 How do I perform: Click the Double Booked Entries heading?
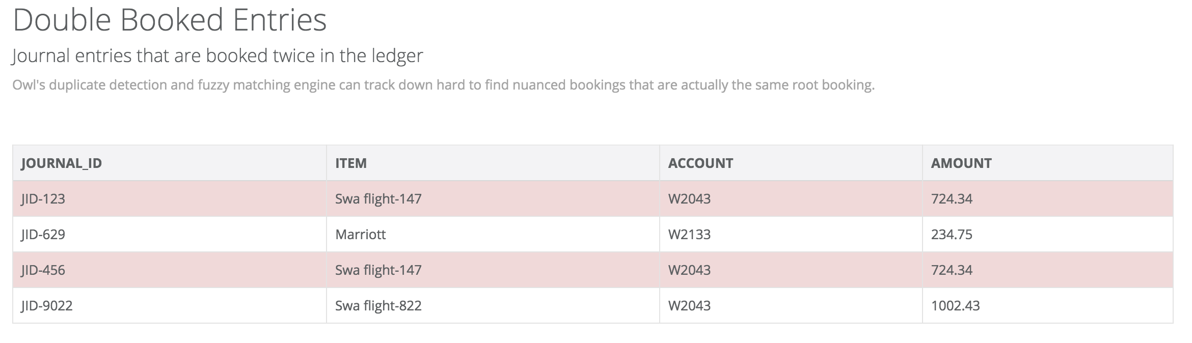point(170,21)
